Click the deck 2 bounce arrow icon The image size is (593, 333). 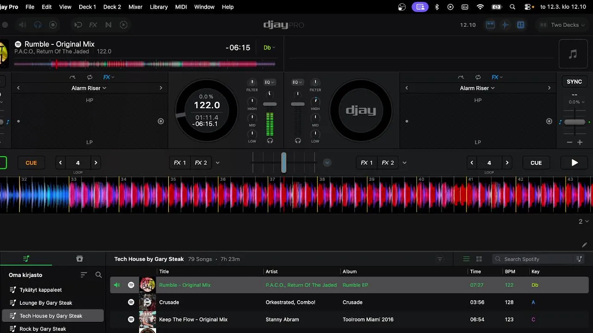click(x=461, y=77)
